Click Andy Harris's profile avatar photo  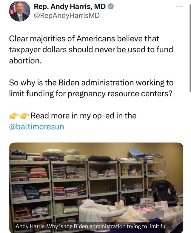tap(20, 11)
